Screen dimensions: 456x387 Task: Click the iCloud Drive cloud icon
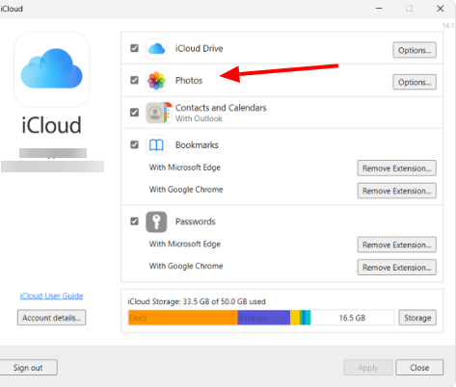tap(156, 49)
